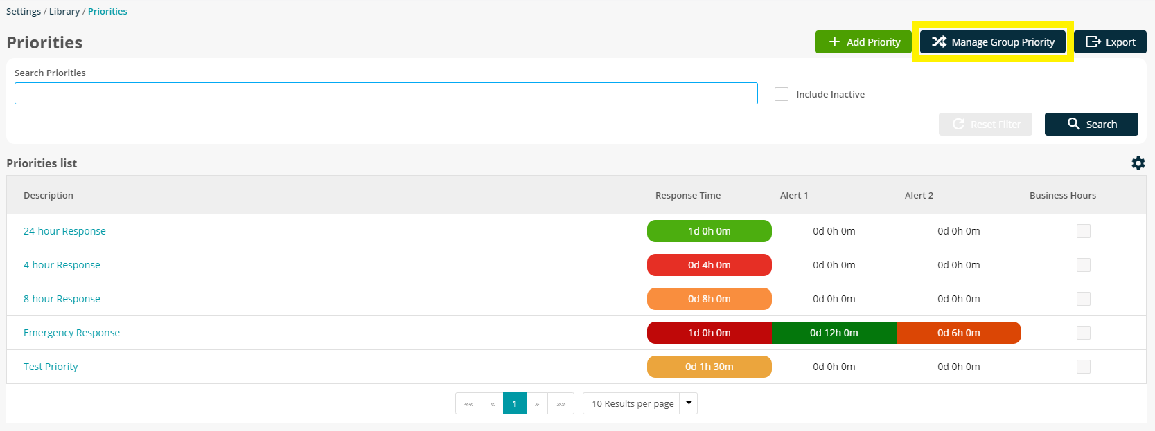Click Emergency Response's 0d 6h 0m Alert 2

tap(959, 333)
